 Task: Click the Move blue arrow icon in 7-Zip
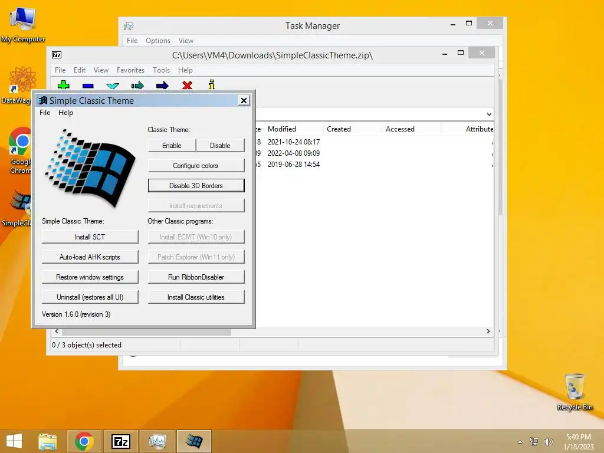click(x=162, y=85)
